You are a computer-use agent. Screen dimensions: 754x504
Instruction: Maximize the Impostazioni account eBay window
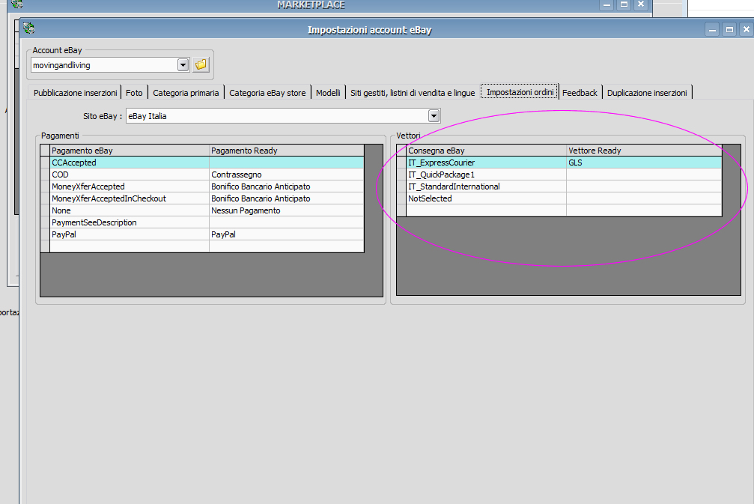coord(729,29)
